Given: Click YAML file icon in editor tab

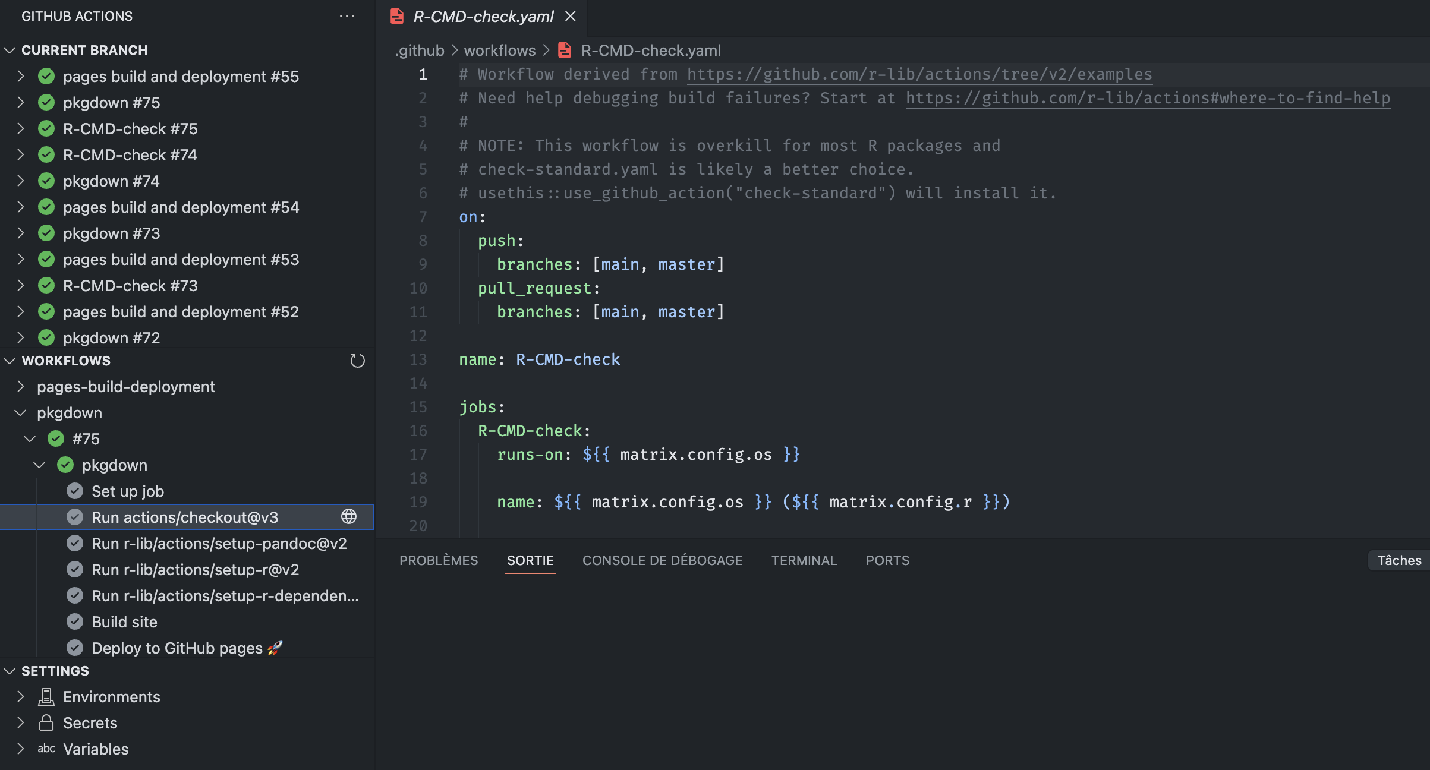Looking at the screenshot, I should (x=397, y=17).
